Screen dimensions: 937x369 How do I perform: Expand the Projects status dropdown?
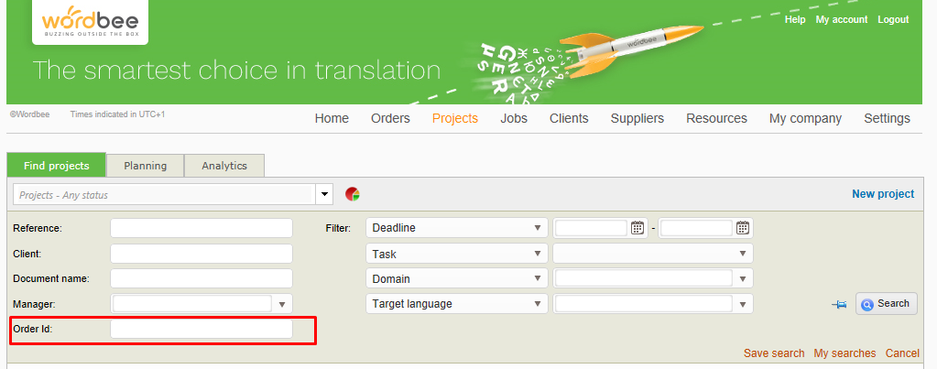pos(324,194)
